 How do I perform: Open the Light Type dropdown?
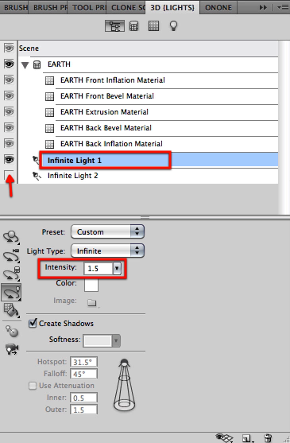(x=107, y=251)
